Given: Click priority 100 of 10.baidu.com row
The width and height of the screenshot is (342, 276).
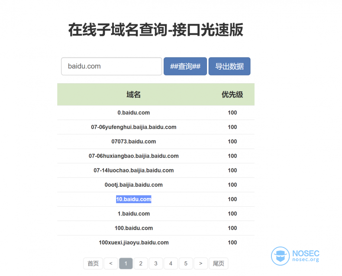Looking at the screenshot, I should (x=232, y=199).
